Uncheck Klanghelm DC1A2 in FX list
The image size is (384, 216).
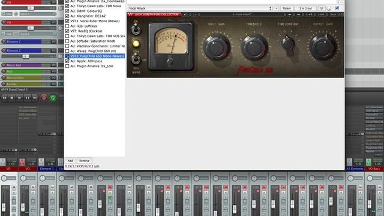(x=67, y=16)
